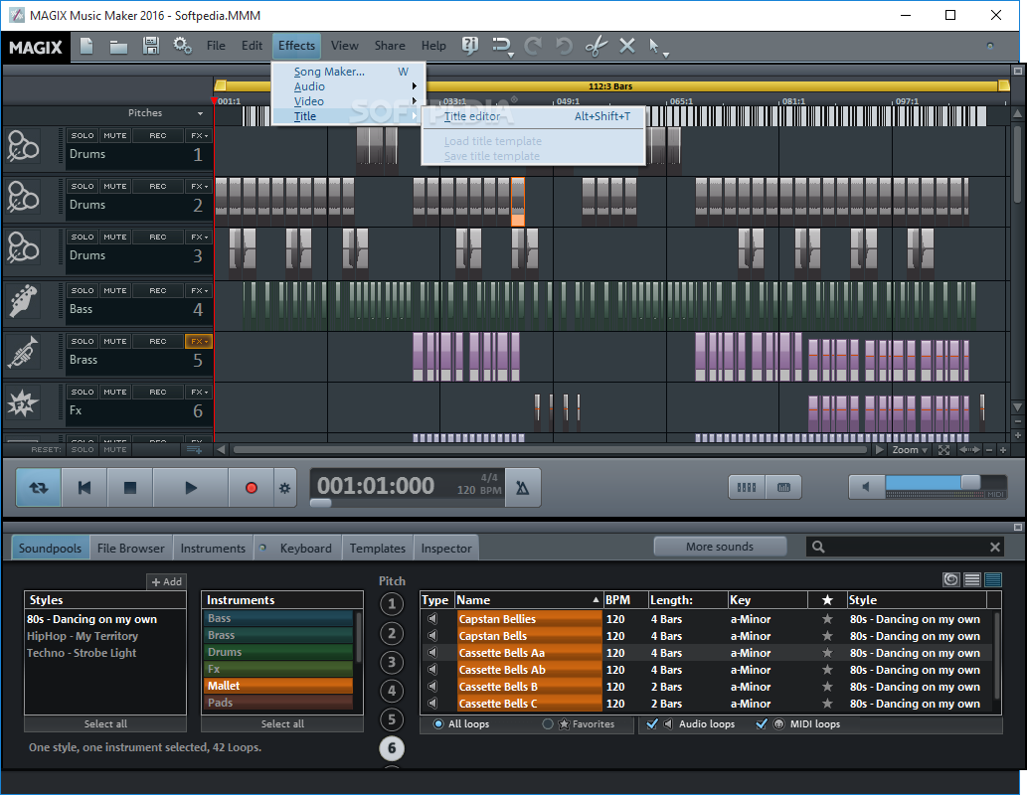The width and height of the screenshot is (1027, 795).
Task: Open the Zoom dropdown
Action: click(x=910, y=450)
